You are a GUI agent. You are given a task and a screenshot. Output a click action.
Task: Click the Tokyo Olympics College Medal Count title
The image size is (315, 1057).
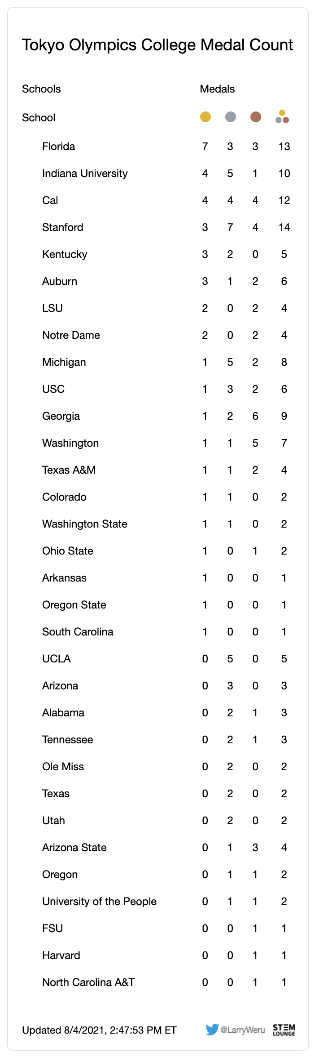pyautogui.click(x=157, y=45)
